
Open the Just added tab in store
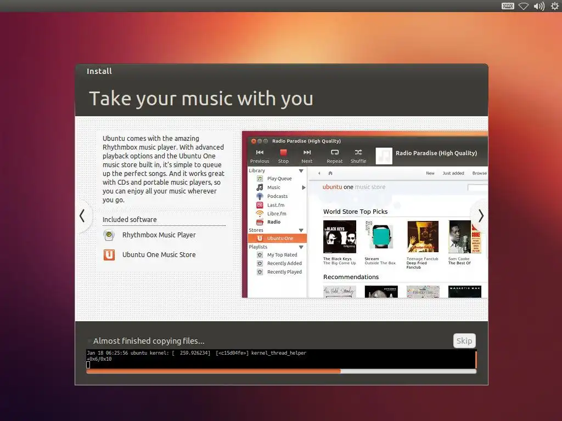pyautogui.click(x=453, y=173)
